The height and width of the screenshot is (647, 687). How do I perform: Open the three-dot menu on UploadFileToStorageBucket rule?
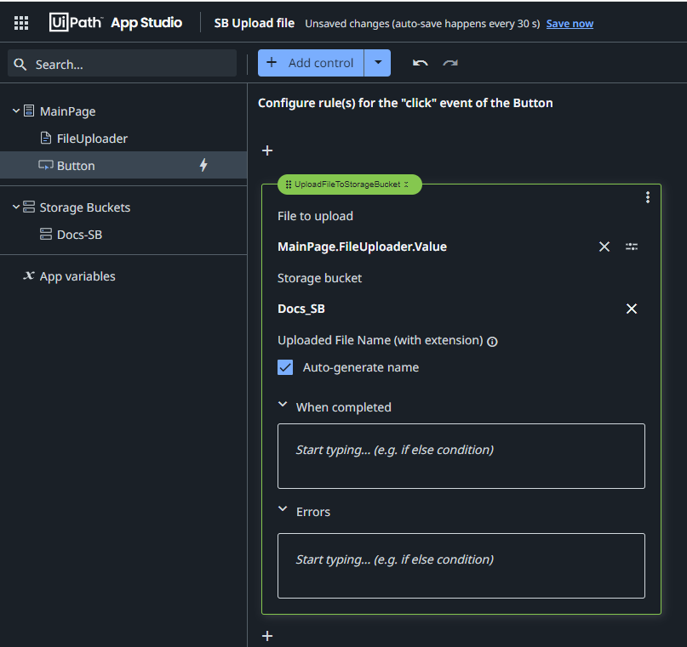(648, 196)
